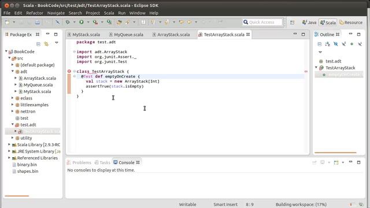Viewport: 370px width, 208px height.
Task: Click the Print toolbar icon
Action: pos(37,22)
